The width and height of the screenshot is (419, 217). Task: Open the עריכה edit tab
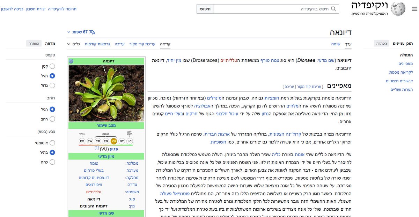pos(120,44)
